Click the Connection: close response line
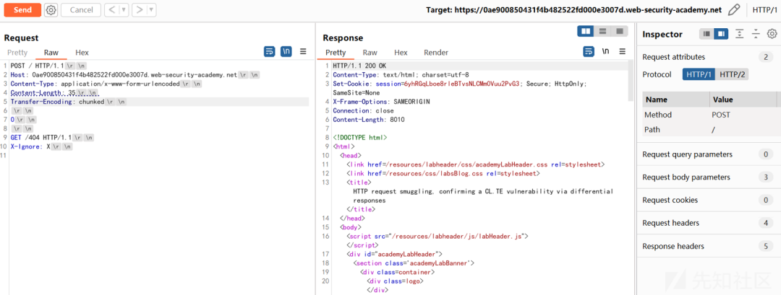781x295 pixels. coord(362,111)
